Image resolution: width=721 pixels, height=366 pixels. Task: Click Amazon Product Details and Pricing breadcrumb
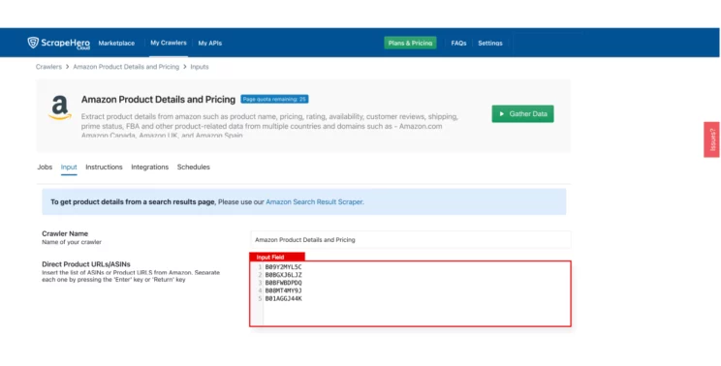(x=126, y=67)
